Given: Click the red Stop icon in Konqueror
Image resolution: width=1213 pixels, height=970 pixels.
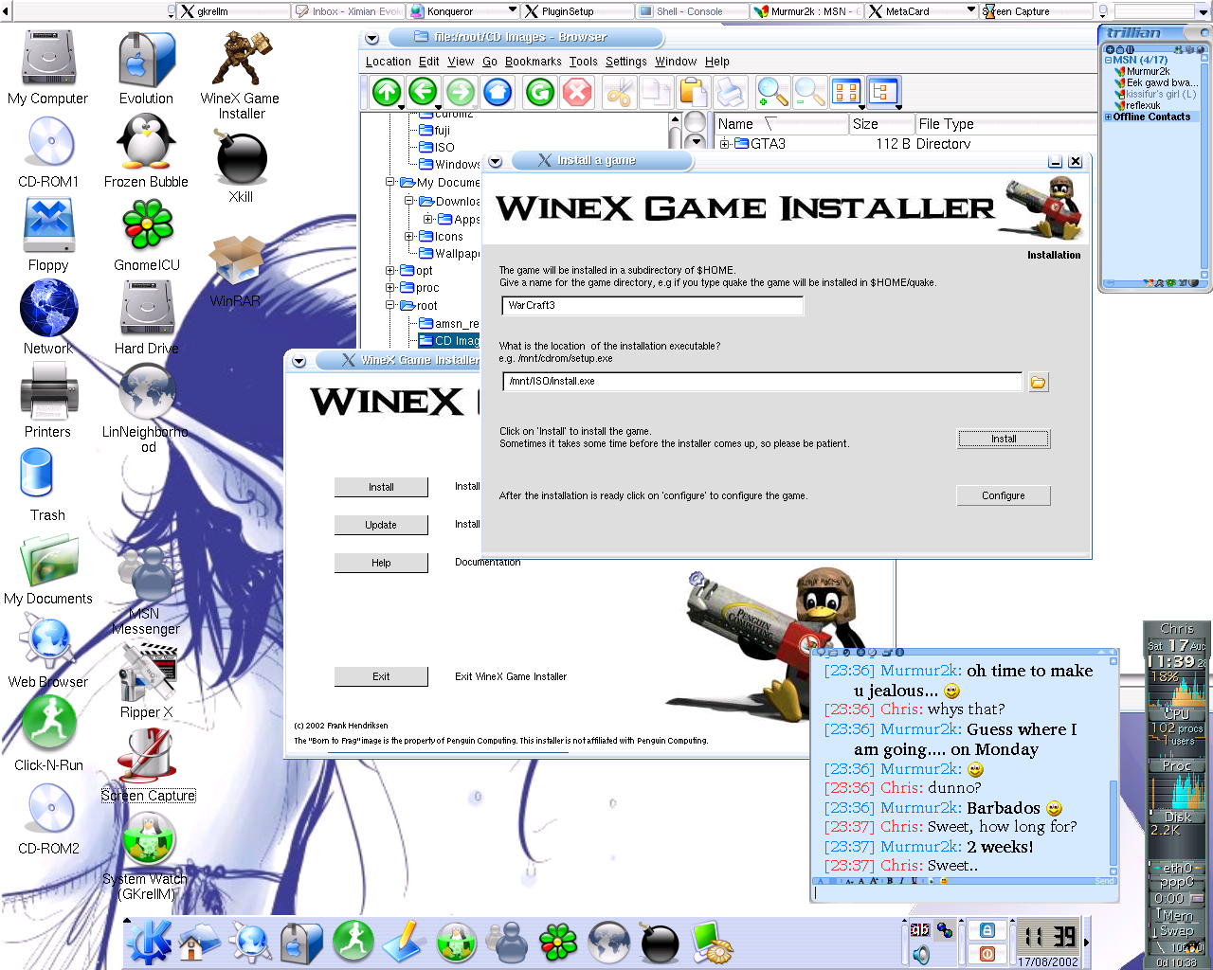Looking at the screenshot, I should click(x=577, y=92).
